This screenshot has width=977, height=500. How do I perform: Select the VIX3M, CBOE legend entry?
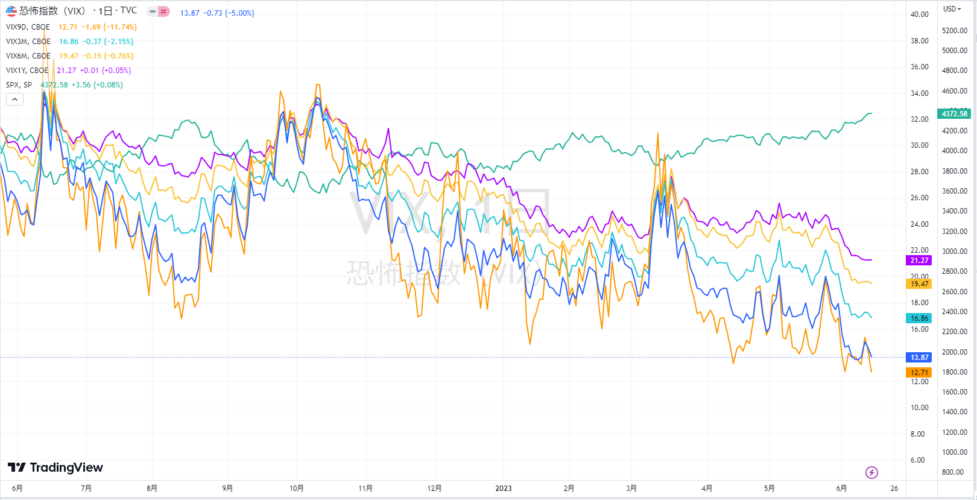tap(28, 42)
